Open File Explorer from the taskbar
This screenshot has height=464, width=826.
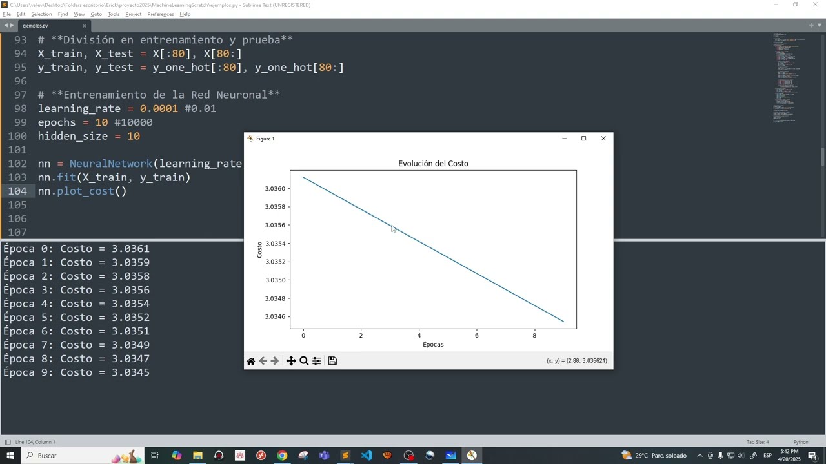197,456
